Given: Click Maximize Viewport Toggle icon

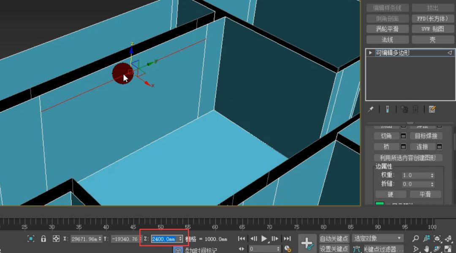Looking at the screenshot, I should point(448,249).
